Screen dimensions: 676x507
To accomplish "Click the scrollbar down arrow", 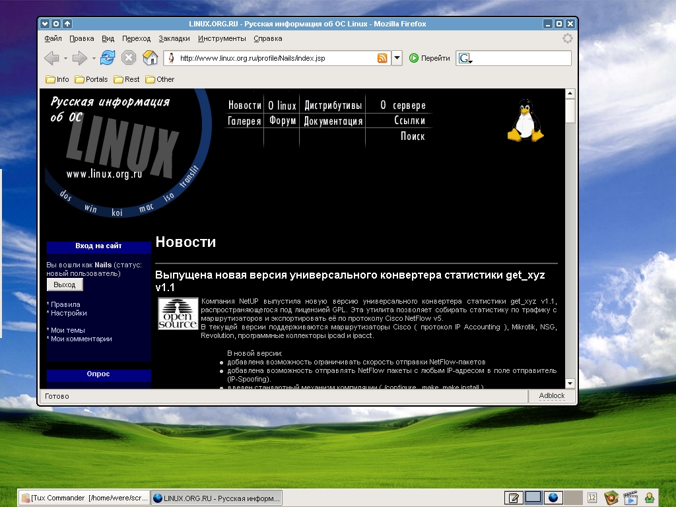I will point(570,384).
